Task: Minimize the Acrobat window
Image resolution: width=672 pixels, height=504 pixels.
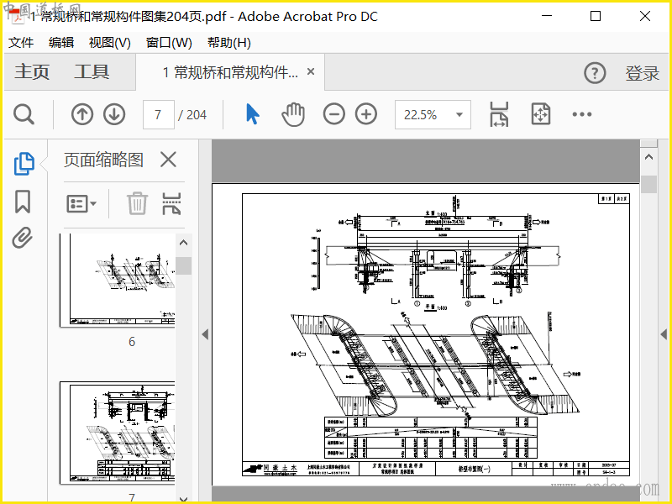Action: pos(547,16)
